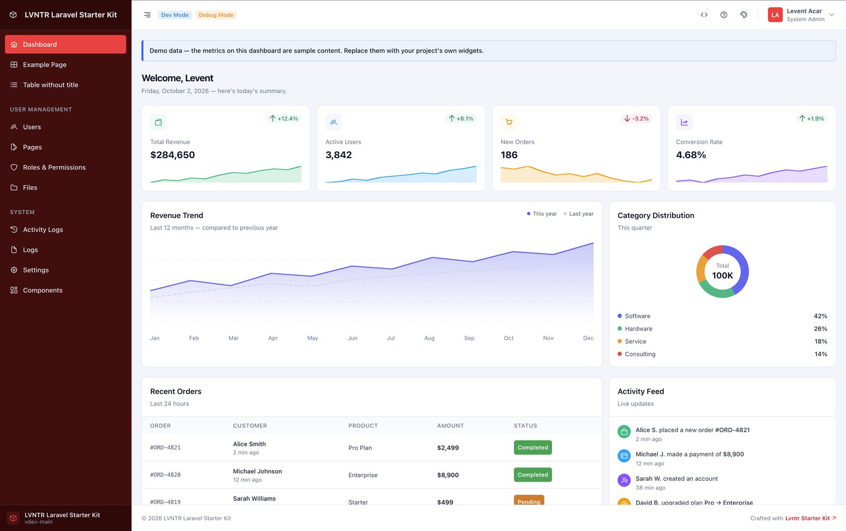
Task: Toggle the Software category legend entry
Action: tap(634, 316)
